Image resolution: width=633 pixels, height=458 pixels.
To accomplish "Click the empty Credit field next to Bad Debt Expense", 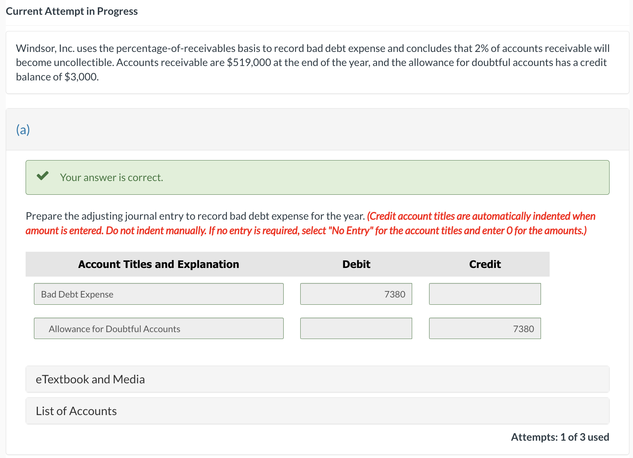I will (485, 294).
